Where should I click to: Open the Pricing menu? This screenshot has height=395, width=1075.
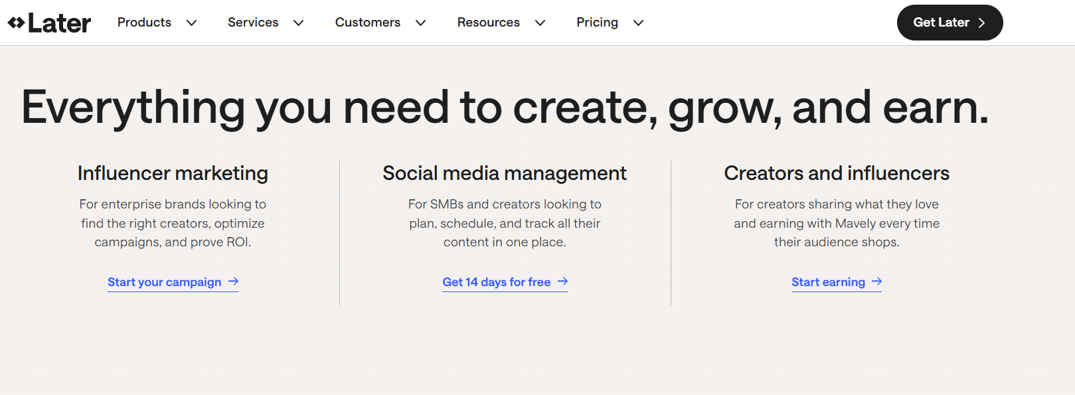pos(597,23)
